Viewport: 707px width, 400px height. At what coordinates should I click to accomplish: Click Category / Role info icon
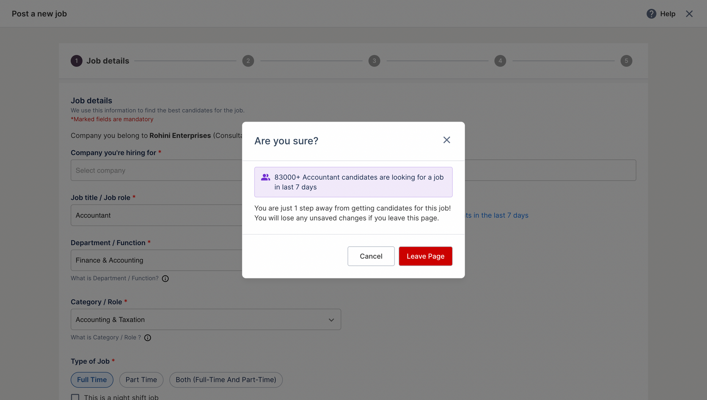pos(147,338)
